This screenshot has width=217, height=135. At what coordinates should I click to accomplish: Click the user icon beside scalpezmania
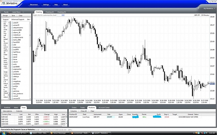tap(12, 37)
